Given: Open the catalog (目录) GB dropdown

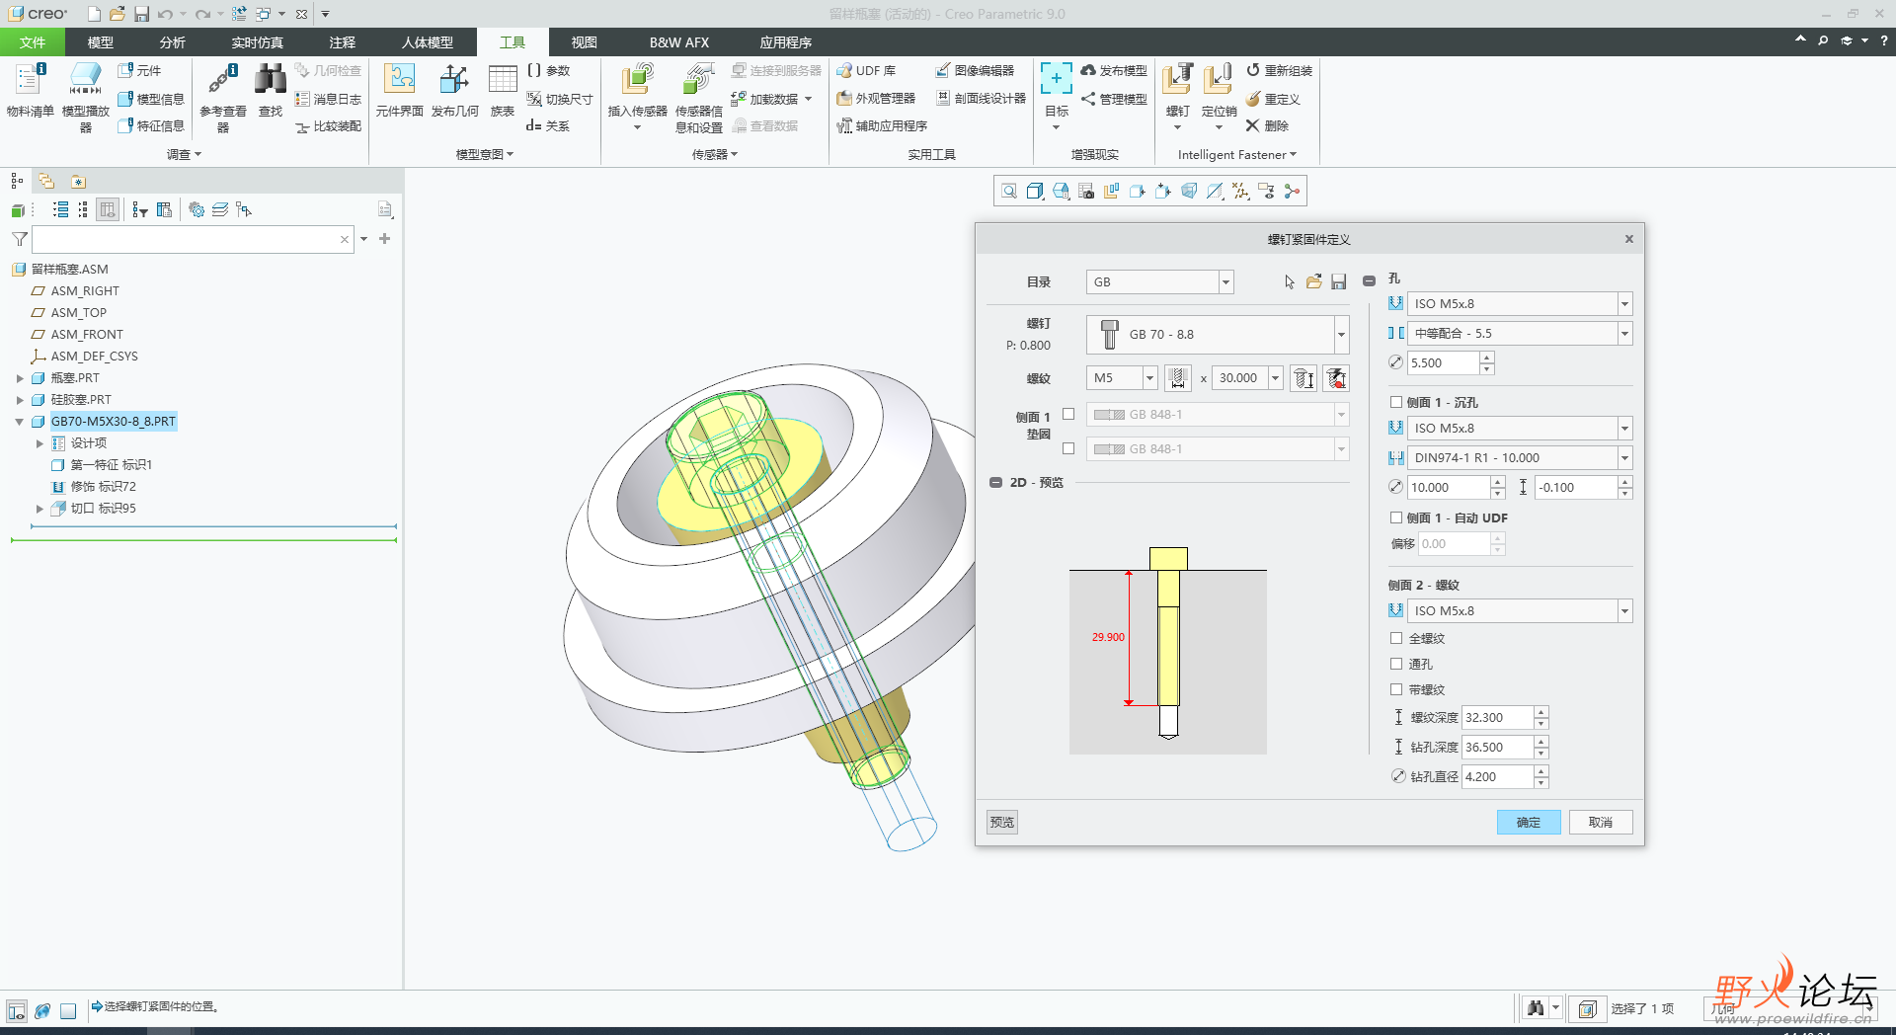Looking at the screenshot, I should [1225, 282].
